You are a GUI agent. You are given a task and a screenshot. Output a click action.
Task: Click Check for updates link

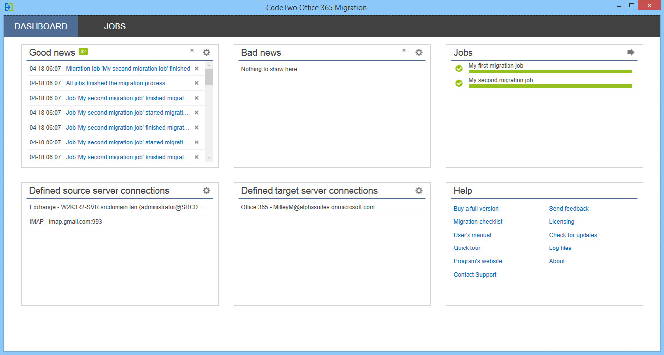pyautogui.click(x=573, y=235)
